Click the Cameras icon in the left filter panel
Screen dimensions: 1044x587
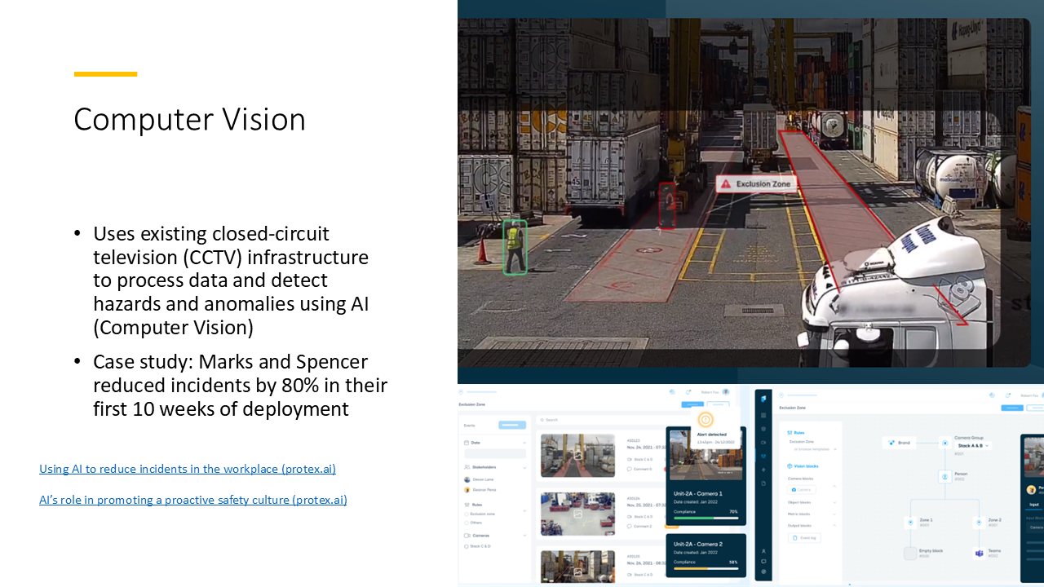click(467, 536)
